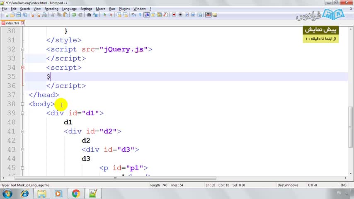Image resolution: width=354 pixels, height=199 pixels.
Task: Click the Function List toolbar icon
Action: [x=165, y=15]
